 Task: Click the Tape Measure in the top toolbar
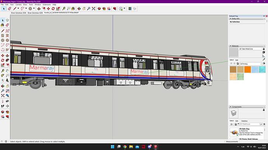click(x=64, y=9)
